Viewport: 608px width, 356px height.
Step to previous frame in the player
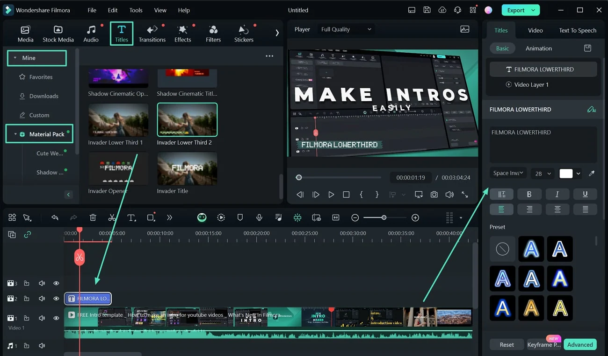[x=300, y=195]
